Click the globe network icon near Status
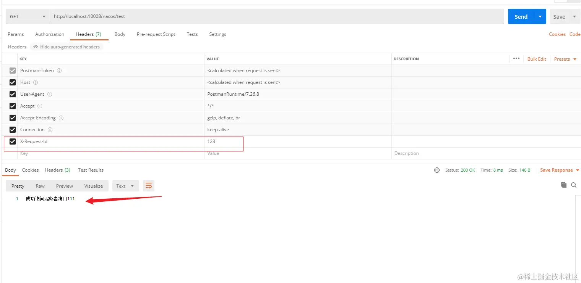581x283 pixels. [x=437, y=170]
